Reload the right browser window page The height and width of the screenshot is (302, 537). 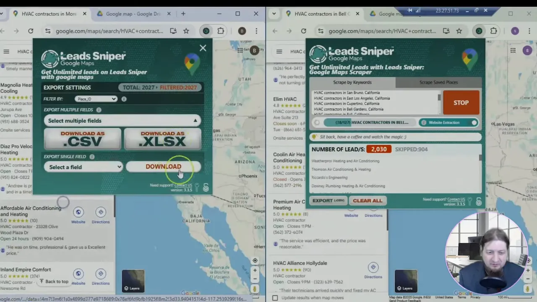[x=304, y=31]
